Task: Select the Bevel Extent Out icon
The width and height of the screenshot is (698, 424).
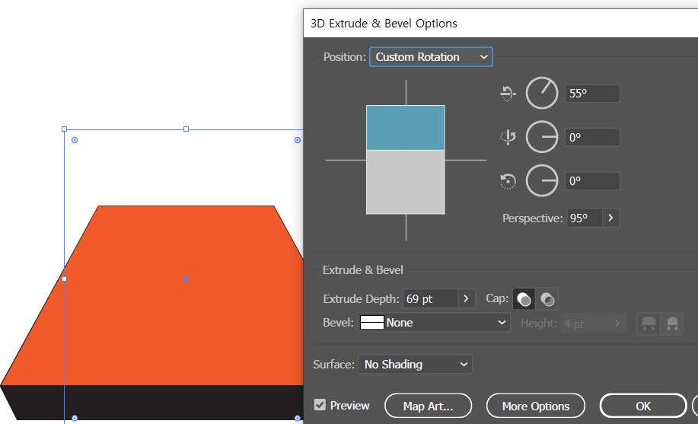Action: [649, 324]
